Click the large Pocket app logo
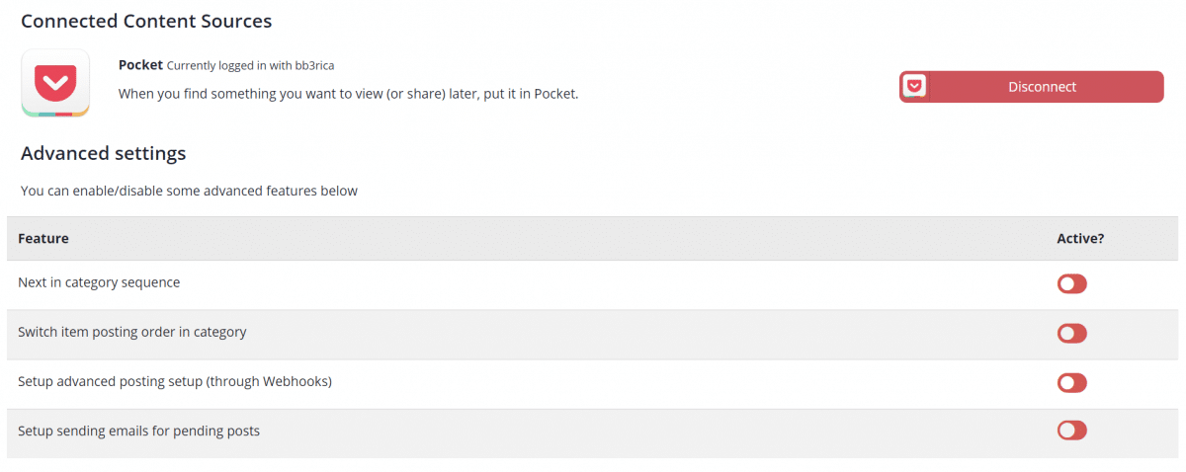1186x472 pixels. (x=55, y=83)
